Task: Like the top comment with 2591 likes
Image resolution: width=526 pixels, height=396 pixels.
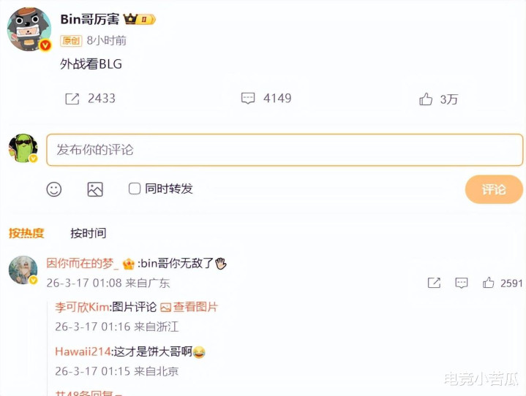Action: pos(488,283)
